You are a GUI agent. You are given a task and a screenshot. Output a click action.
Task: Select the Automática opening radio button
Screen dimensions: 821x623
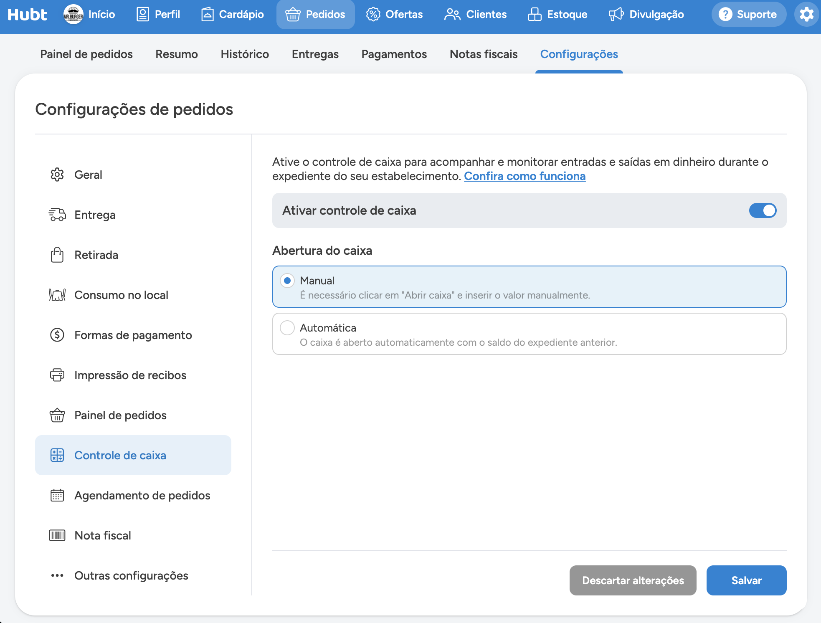click(x=287, y=328)
